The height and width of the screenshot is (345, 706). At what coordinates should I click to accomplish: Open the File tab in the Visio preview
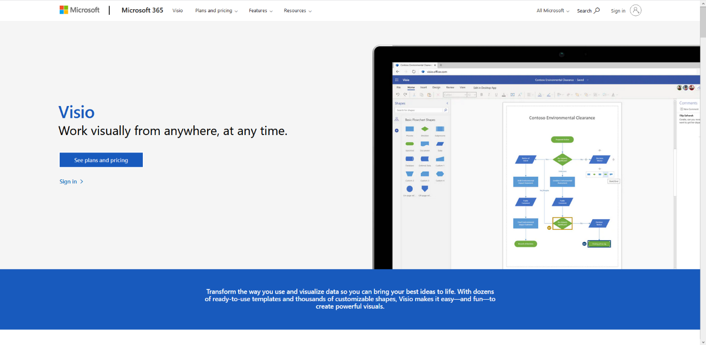tap(399, 88)
